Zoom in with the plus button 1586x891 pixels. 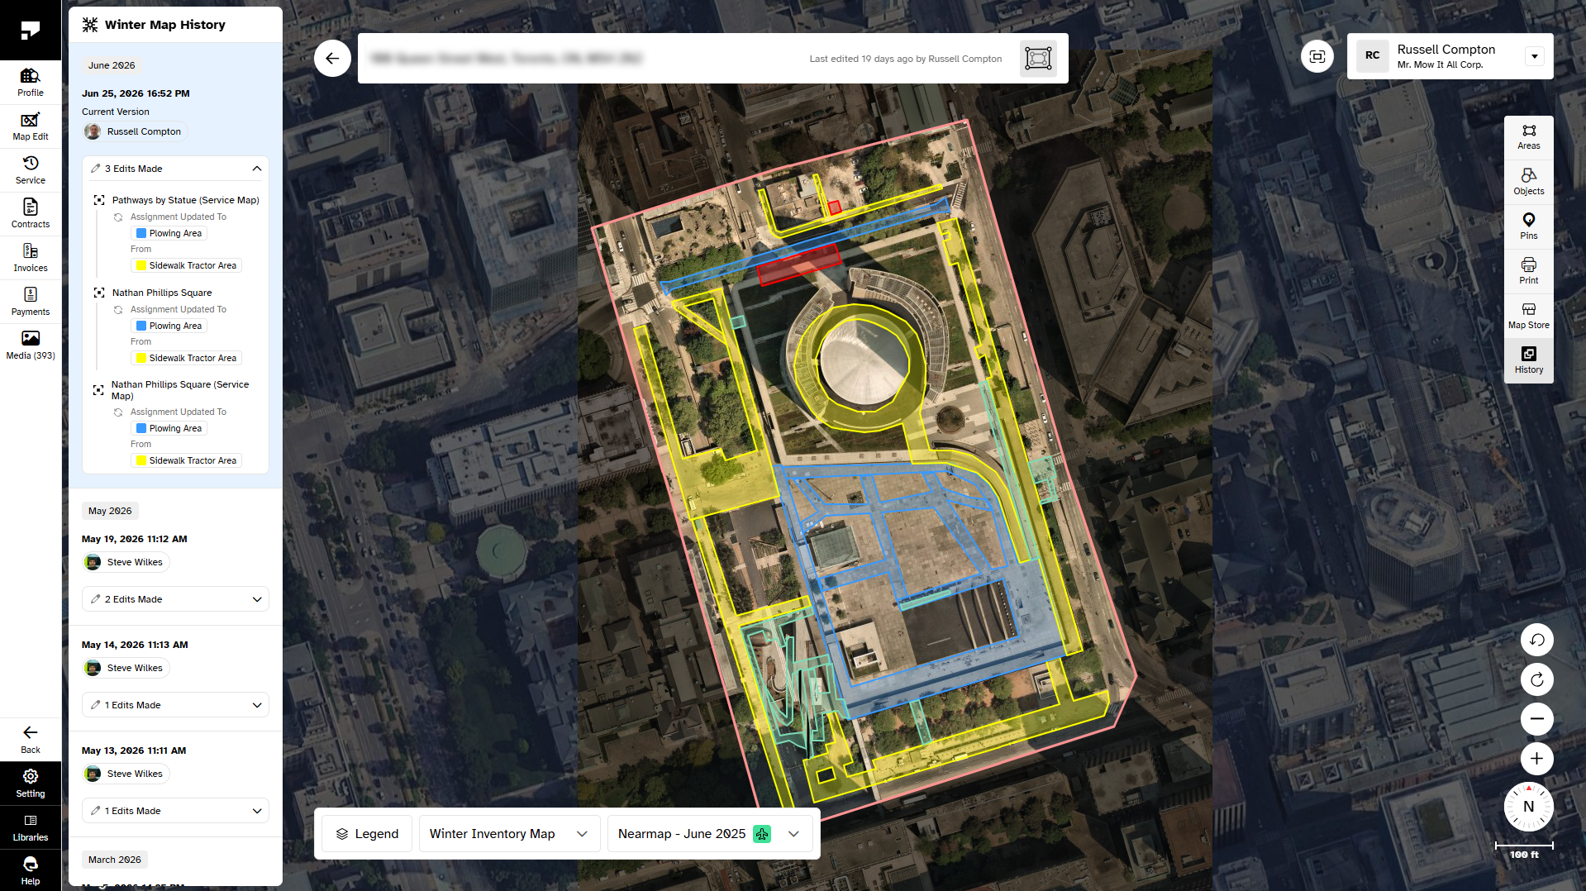pyautogui.click(x=1536, y=759)
